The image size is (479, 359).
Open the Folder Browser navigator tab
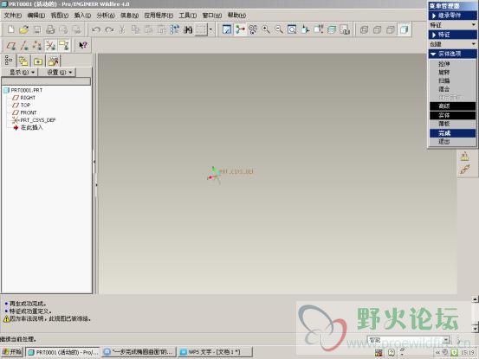pos(23,61)
